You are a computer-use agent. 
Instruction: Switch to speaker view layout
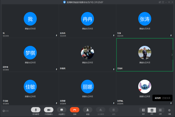[x=143, y=110]
